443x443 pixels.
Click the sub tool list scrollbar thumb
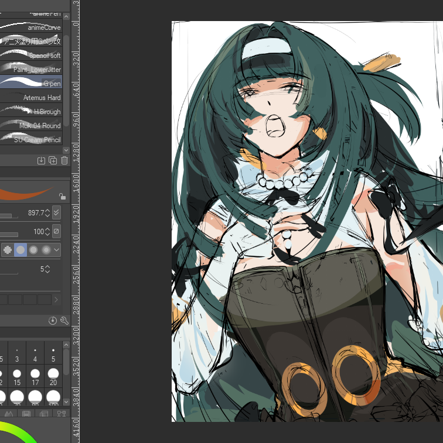click(66, 81)
